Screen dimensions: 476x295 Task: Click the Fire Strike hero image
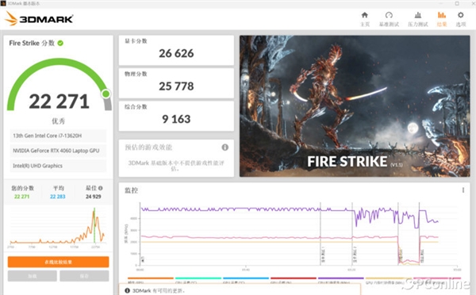355,106
